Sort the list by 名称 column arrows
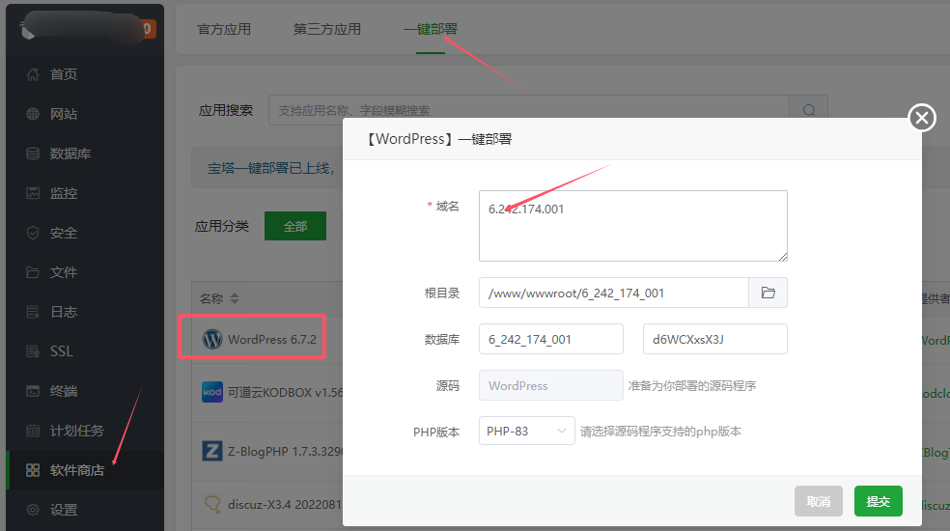The image size is (950, 531). (235, 298)
